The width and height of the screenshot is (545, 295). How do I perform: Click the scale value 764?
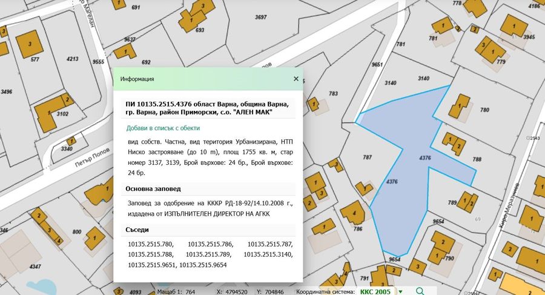pyautogui.click(x=190, y=292)
